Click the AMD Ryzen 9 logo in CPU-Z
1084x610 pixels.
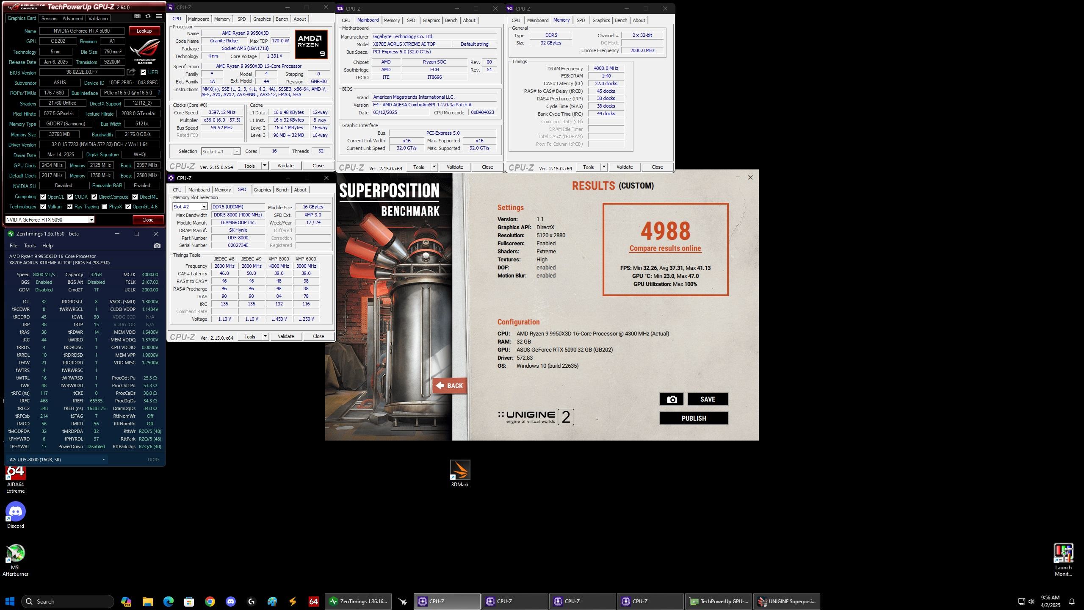click(311, 44)
